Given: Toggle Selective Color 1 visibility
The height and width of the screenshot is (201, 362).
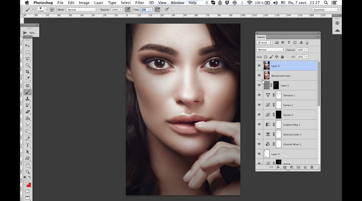Looking at the screenshot, I should point(259,134).
